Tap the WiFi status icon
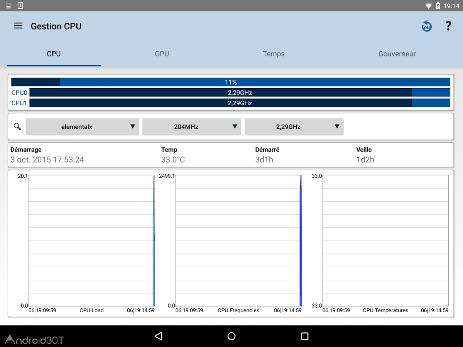This screenshot has width=463, height=347. pyautogui.click(x=428, y=6)
